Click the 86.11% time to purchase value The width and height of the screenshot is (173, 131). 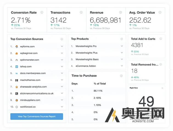(98, 91)
